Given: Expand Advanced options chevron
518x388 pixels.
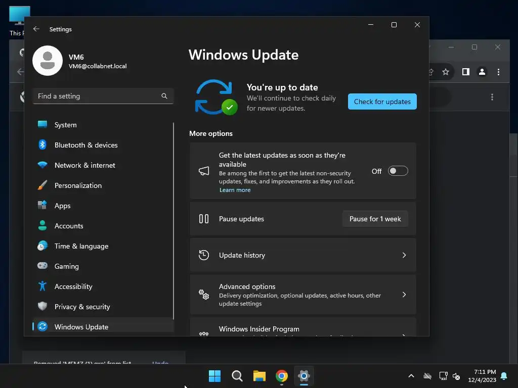Looking at the screenshot, I should (404, 295).
